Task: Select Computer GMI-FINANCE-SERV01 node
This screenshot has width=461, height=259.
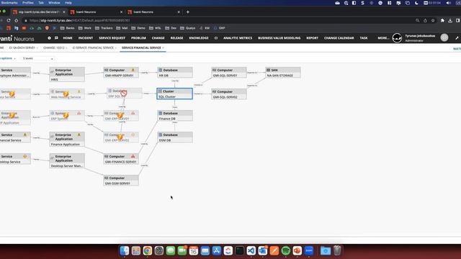Action: (x=121, y=159)
